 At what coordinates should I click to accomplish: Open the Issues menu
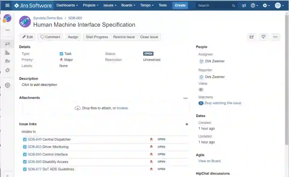(110, 5)
